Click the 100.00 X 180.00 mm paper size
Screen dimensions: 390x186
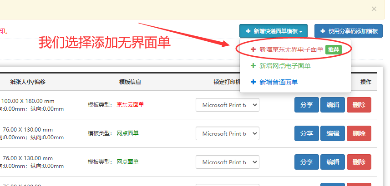[x=28, y=101]
